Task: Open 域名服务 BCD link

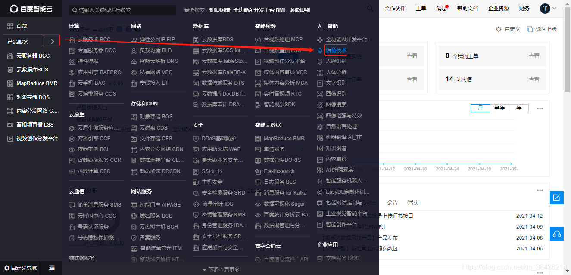Action: coord(156,216)
